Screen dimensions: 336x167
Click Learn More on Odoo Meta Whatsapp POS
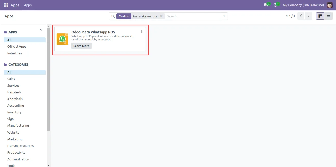click(81, 46)
